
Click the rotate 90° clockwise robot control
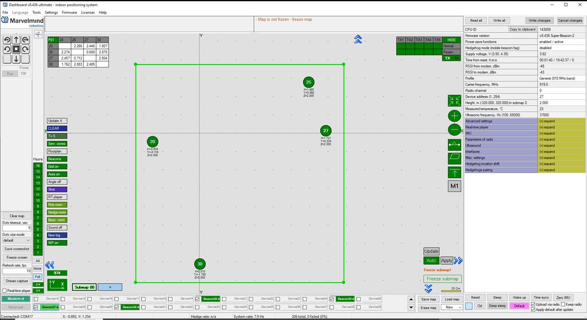(25, 39)
